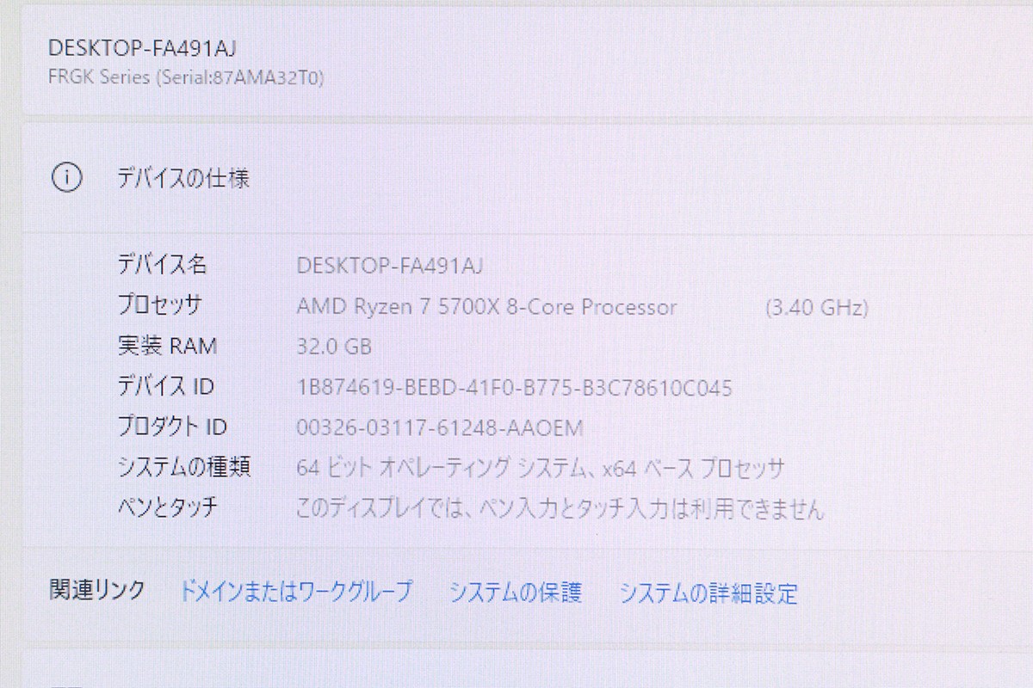Viewport: 1033px width, 688px height.
Task: Select the product ID 00326-03117-61248-AAOEM
Action: click(x=440, y=427)
